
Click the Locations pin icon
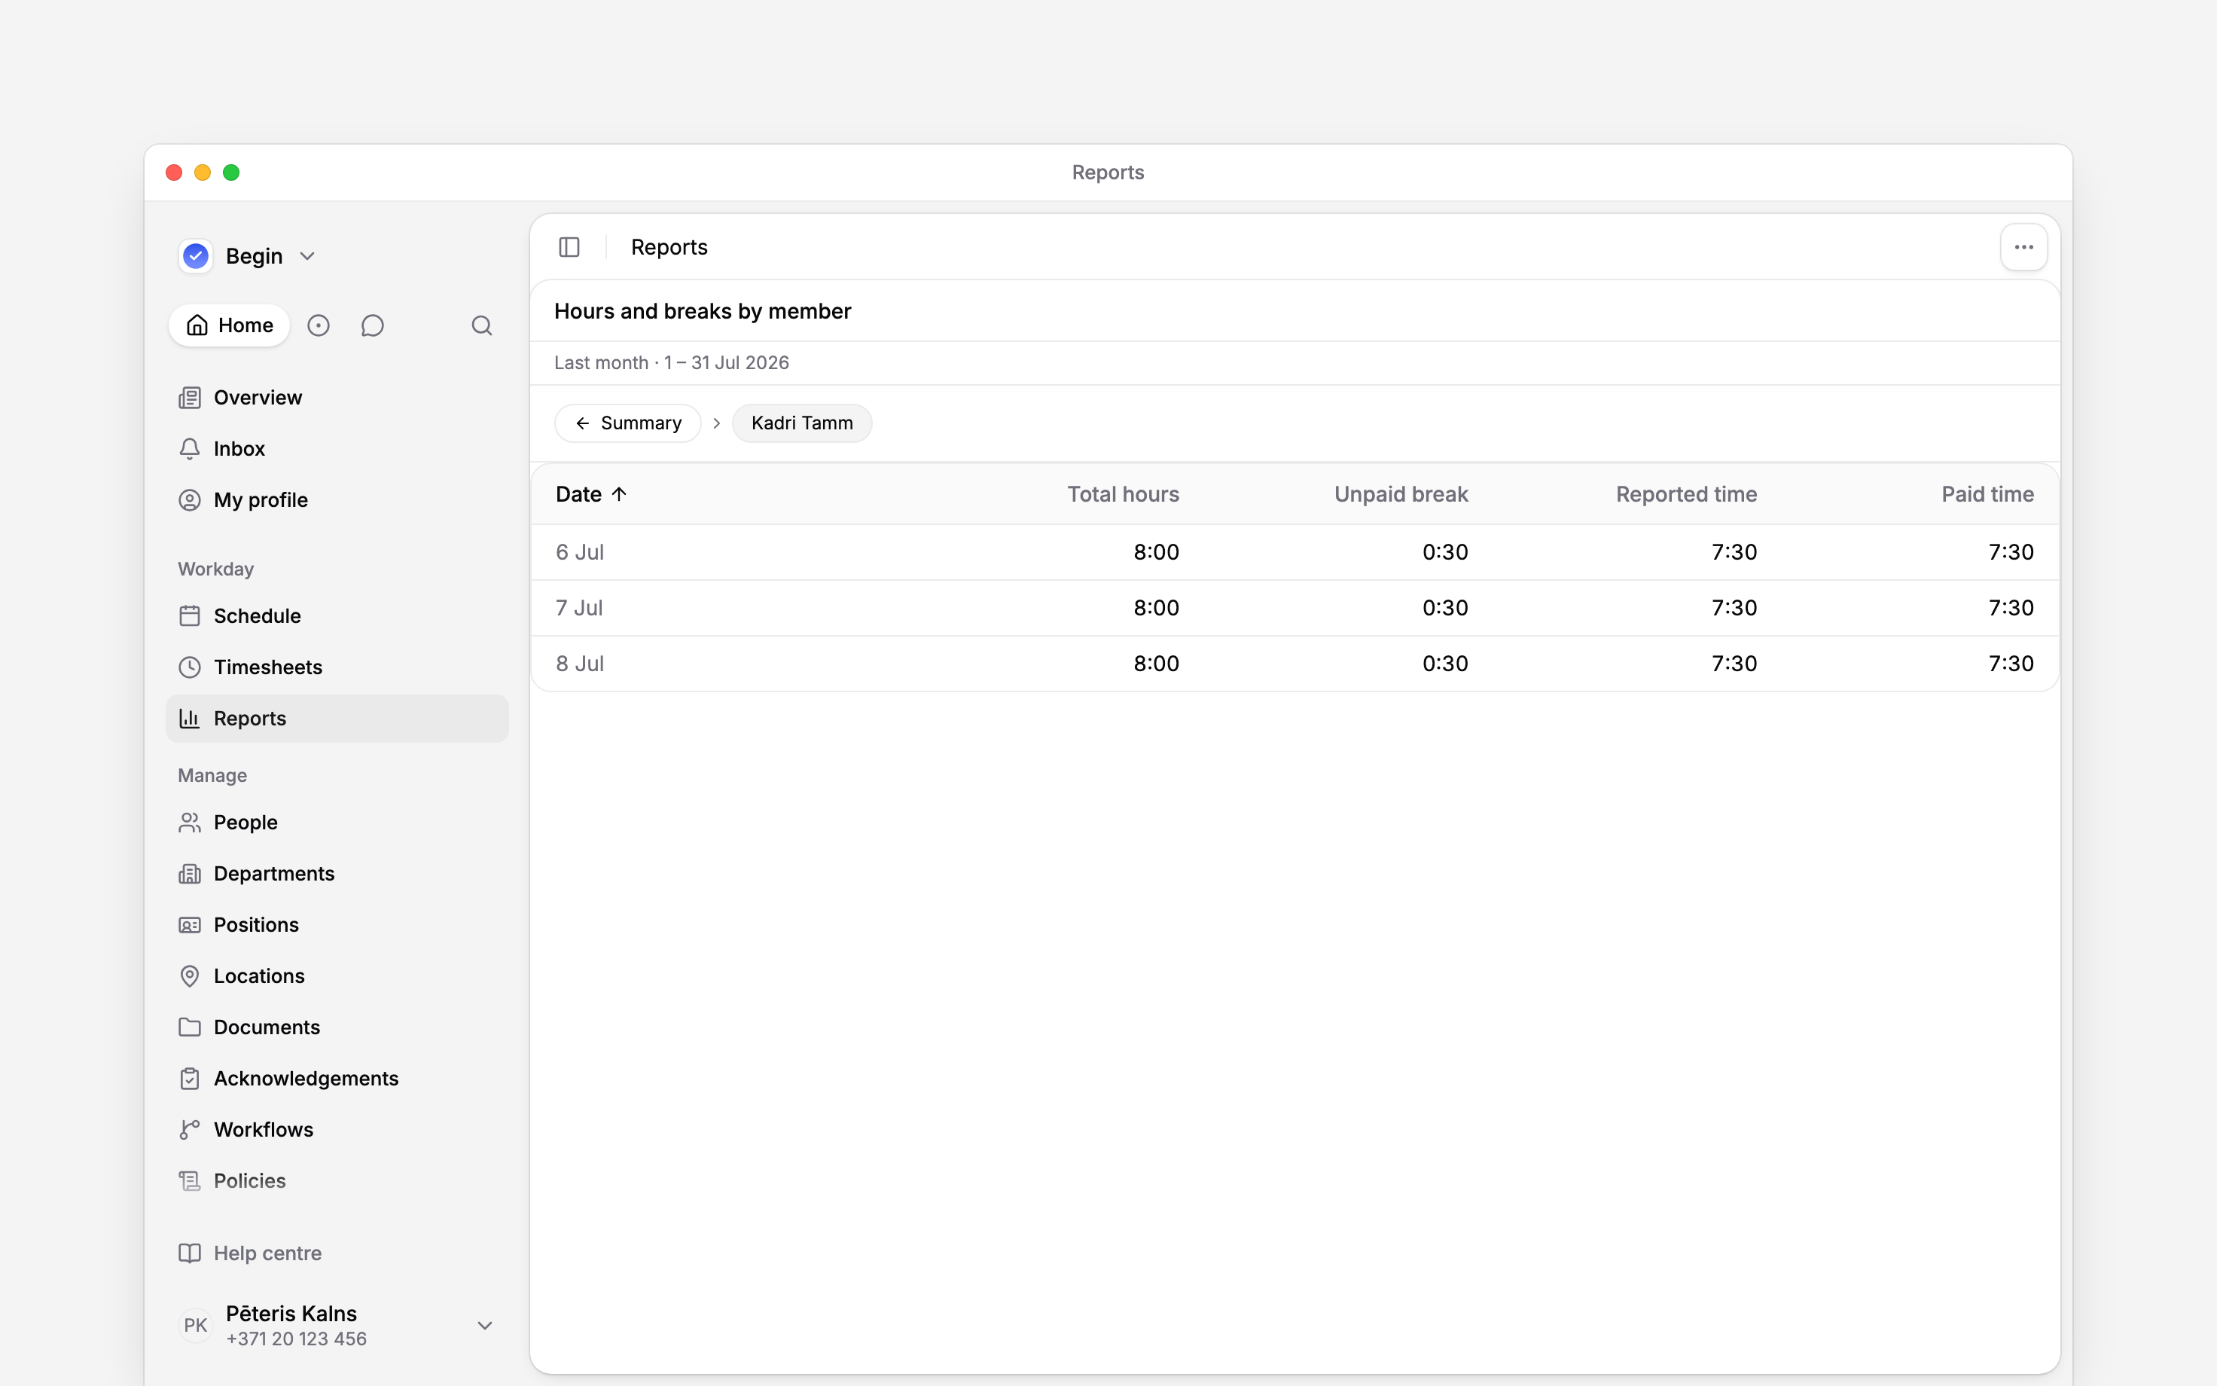click(190, 976)
